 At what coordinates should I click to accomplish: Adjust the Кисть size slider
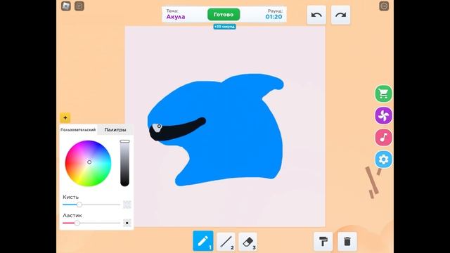tap(91, 205)
